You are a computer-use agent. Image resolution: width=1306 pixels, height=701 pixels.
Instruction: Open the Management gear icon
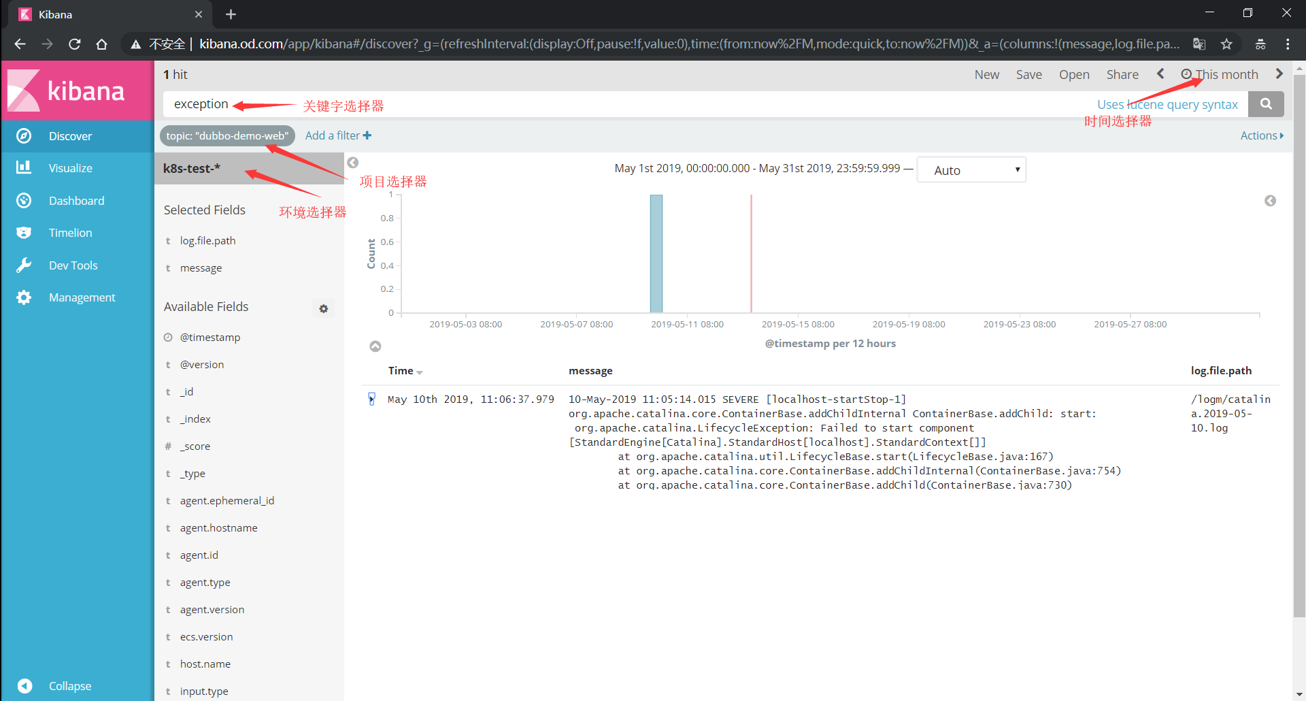pyautogui.click(x=24, y=297)
